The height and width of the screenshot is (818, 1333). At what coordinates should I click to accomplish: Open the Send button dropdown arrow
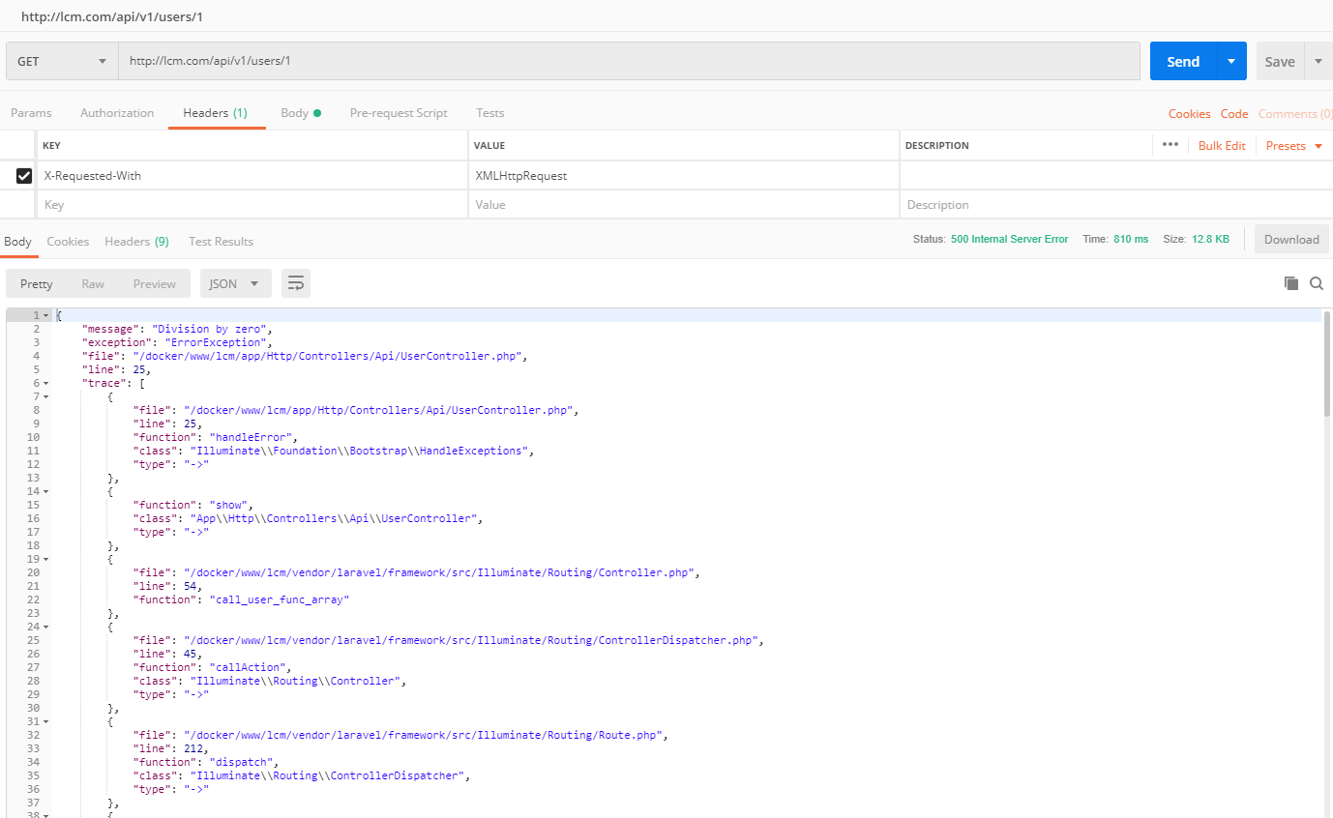click(x=1231, y=61)
